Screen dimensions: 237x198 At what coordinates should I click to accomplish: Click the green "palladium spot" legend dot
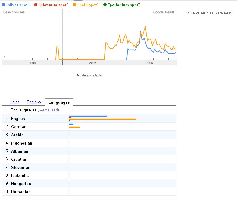[104, 5]
